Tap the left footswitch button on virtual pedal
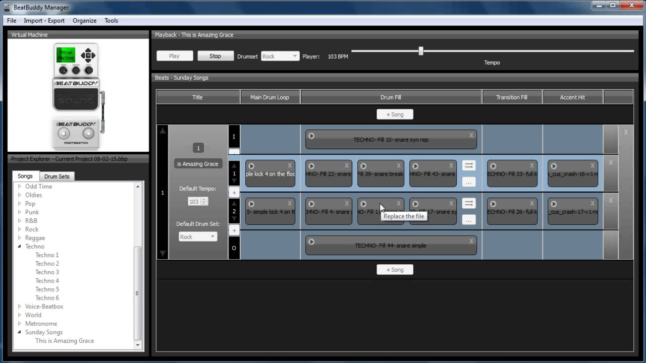Screen dimensions: 646x363 click(64, 134)
